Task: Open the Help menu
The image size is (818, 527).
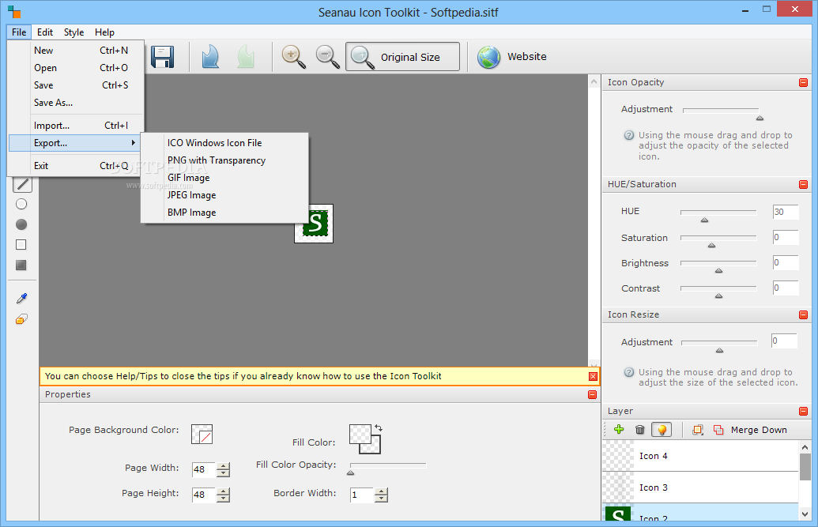Action: [104, 32]
